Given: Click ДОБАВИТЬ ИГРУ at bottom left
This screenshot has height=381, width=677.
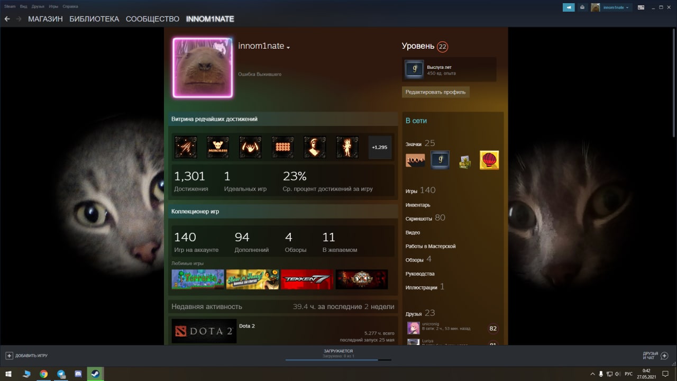Looking at the screenshot, I should coord(31,356).
